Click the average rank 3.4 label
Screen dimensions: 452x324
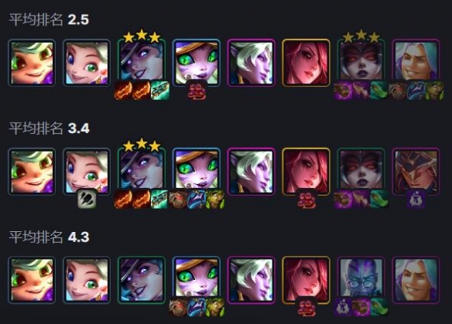[x=50, y=128]
